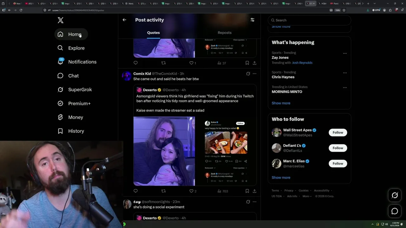
Task: Bookmark this page with the star icon
Action: (x=344, y=10)
